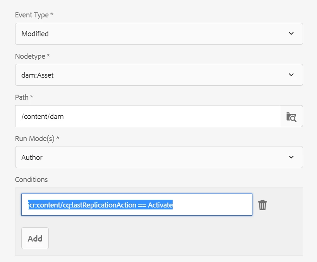Click the dam:Asset value text
This screenshot has width=317, height=262.
[38, 75]
